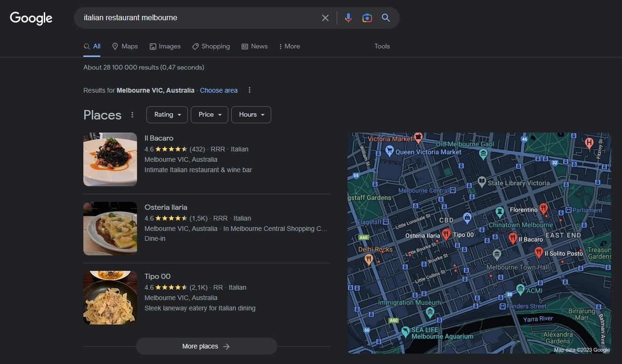The height and width of the screenshot is (364, 622).
Task: Click the Melbourne Town Hall map icon
Action: point(497,254)
